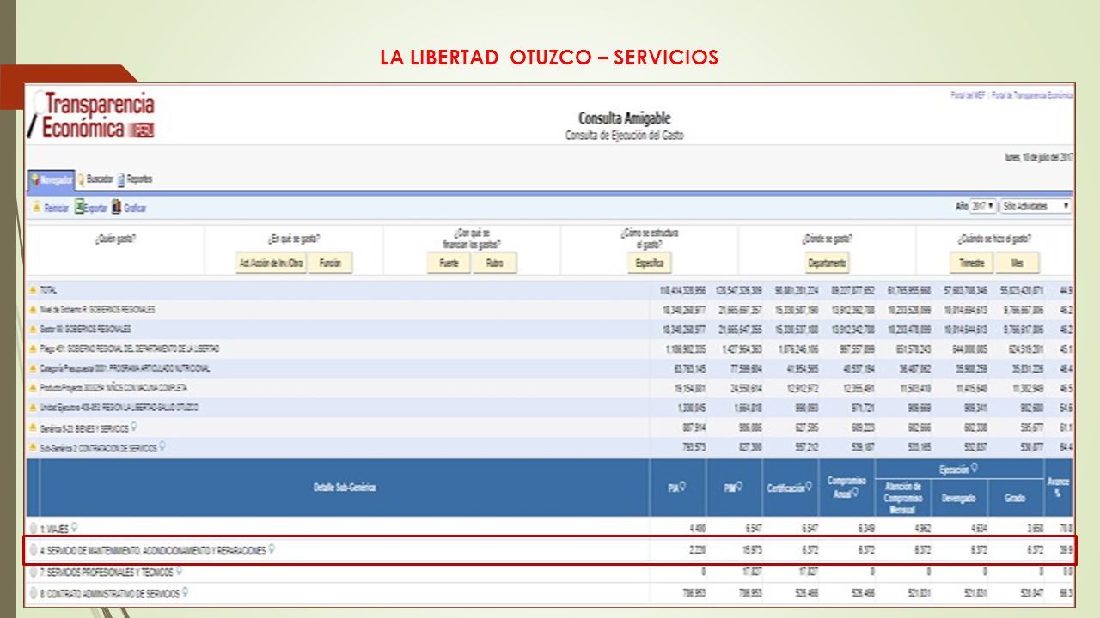Click the Graficar chart icon

(117, 207)
